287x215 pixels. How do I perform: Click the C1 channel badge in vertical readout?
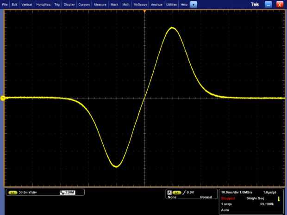coord(12,193)
